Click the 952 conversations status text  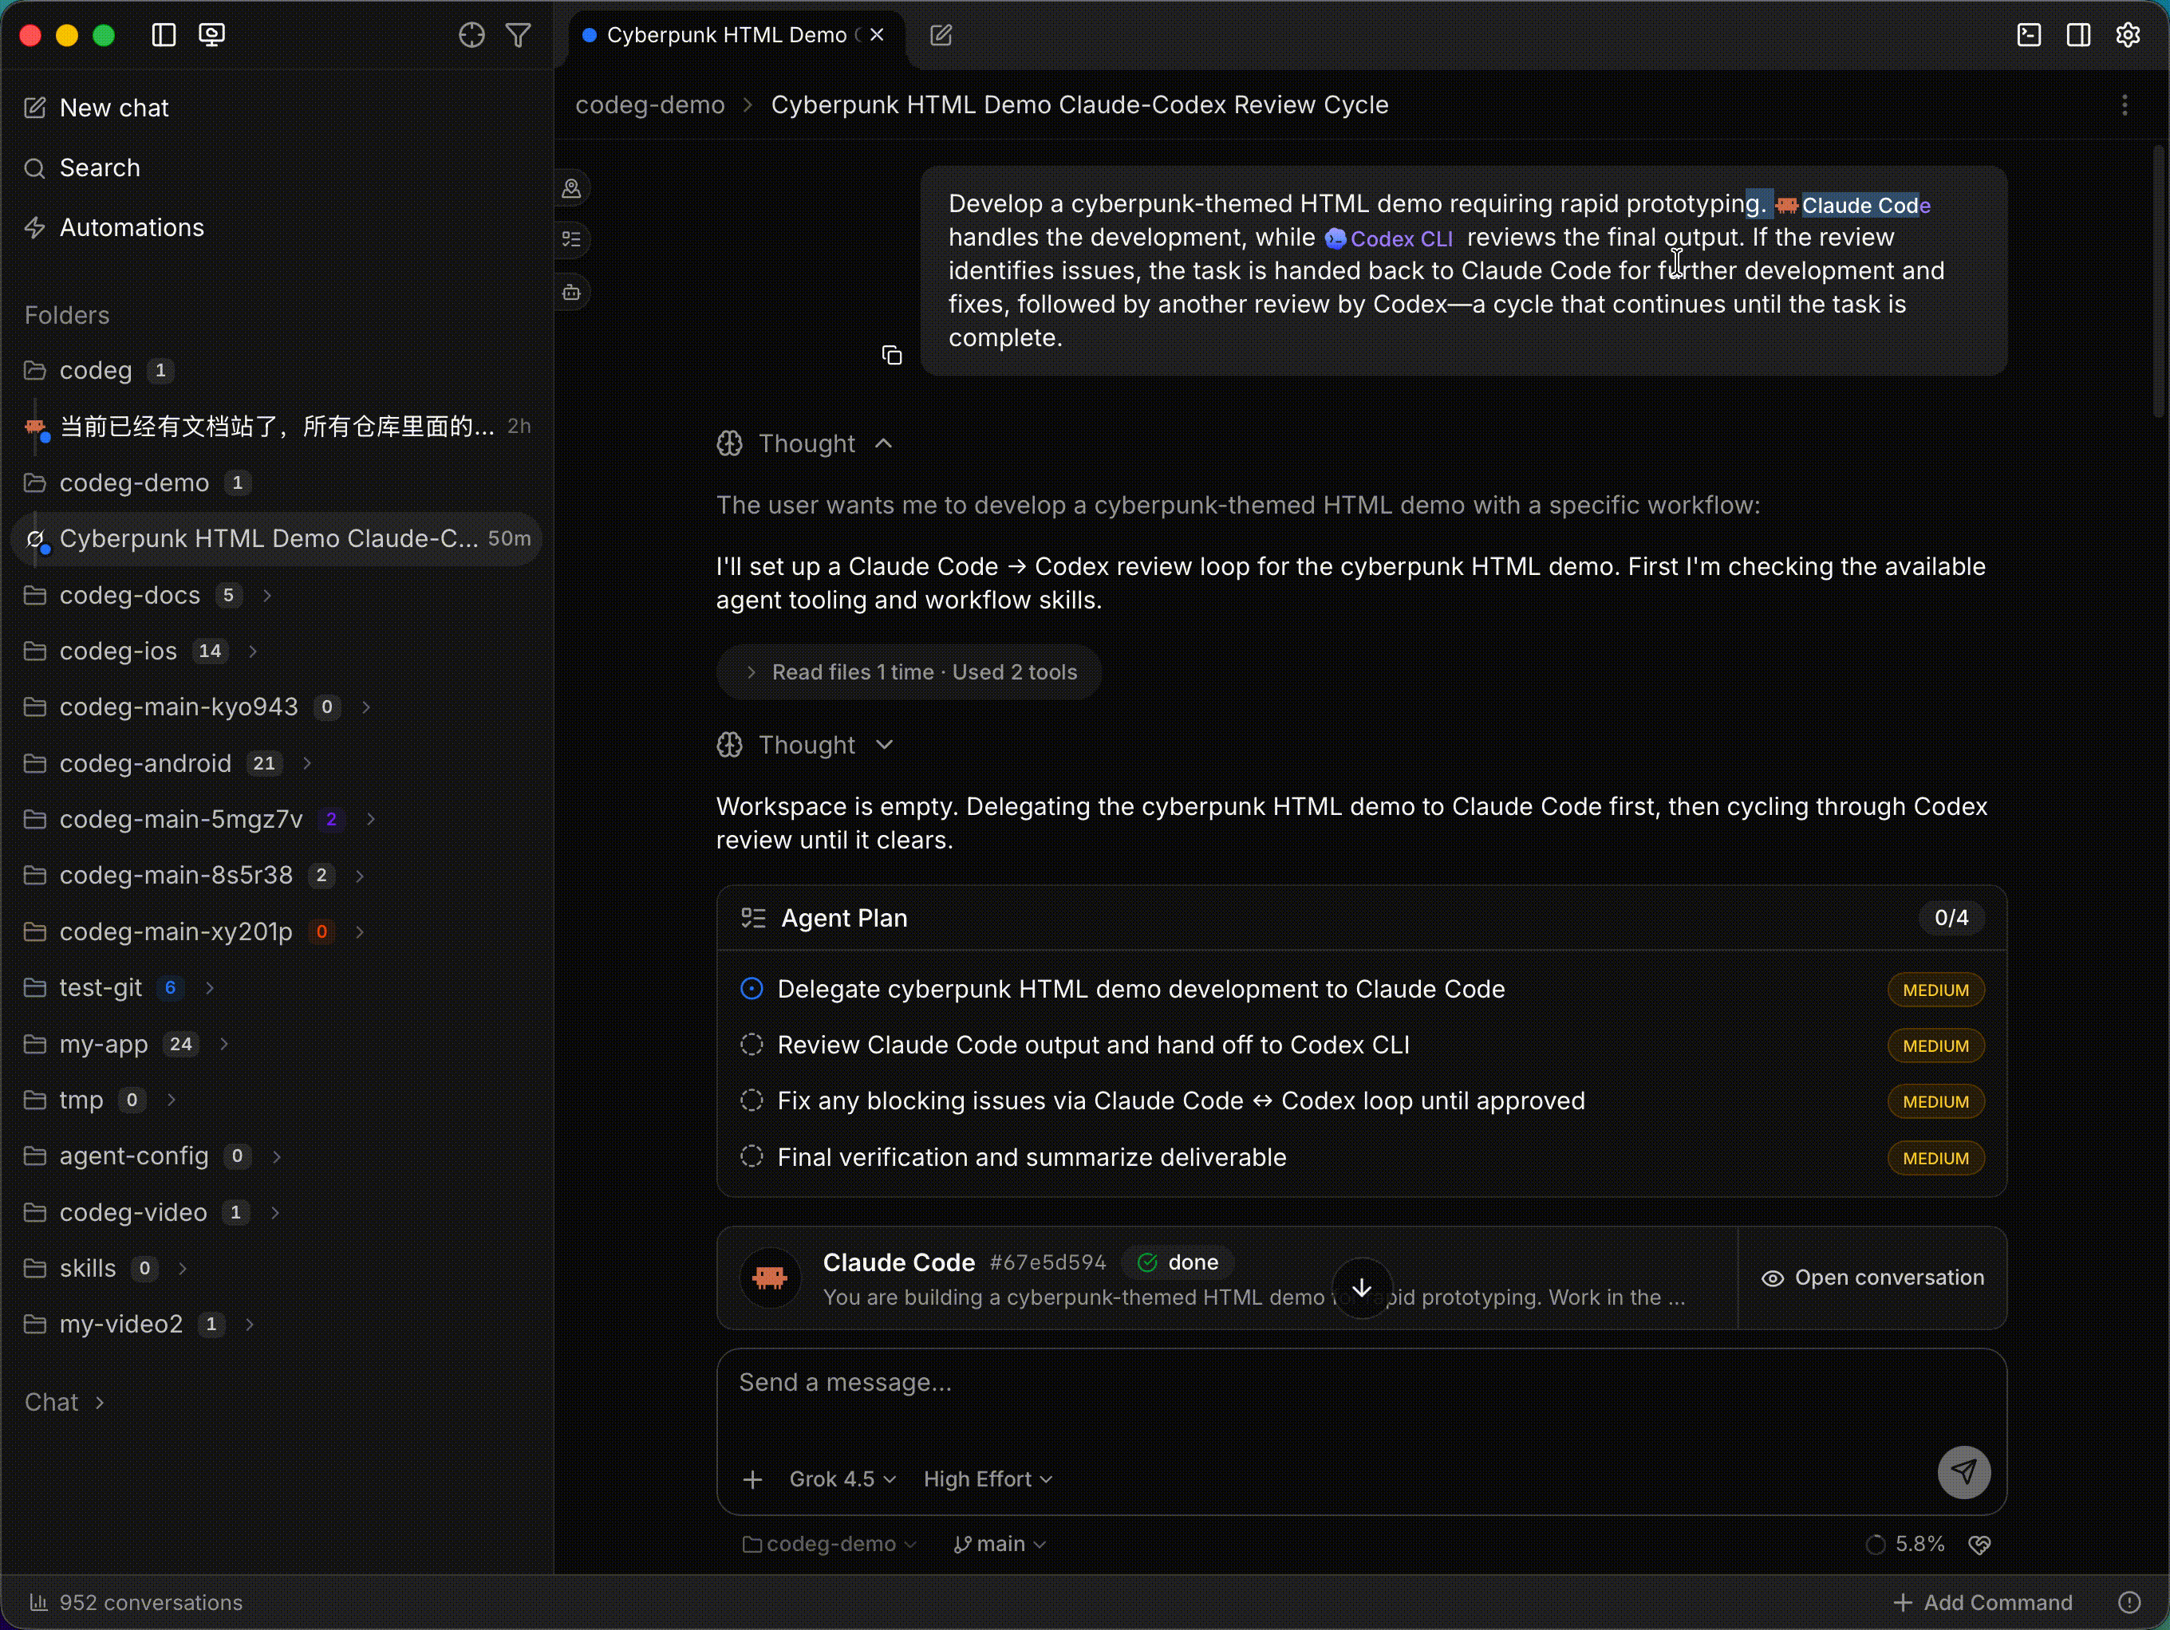click(150, 1603)
